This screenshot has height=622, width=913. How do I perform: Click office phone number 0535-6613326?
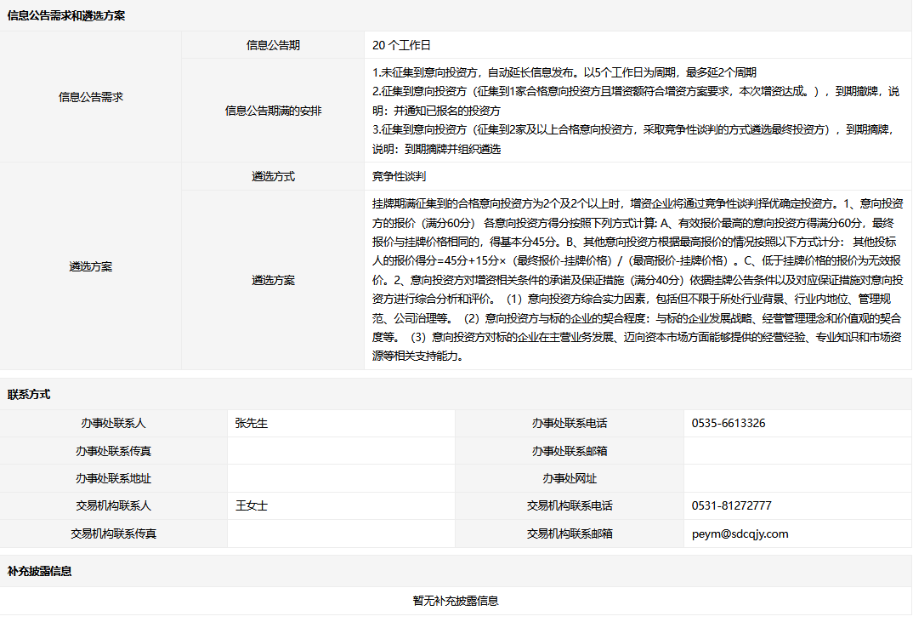728,424
